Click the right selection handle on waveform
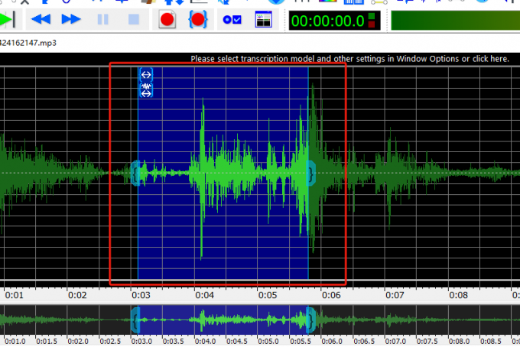Screen dimensions: 520x347 click(x=310, y=173)
